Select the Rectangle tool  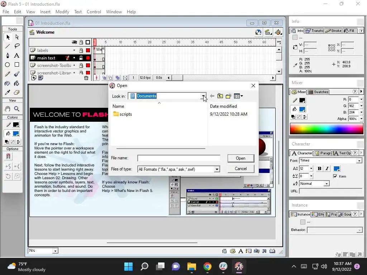click(17, 65)
